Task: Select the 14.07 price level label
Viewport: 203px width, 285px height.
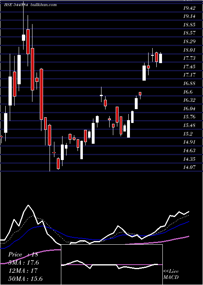Action: tap(189, 167)
